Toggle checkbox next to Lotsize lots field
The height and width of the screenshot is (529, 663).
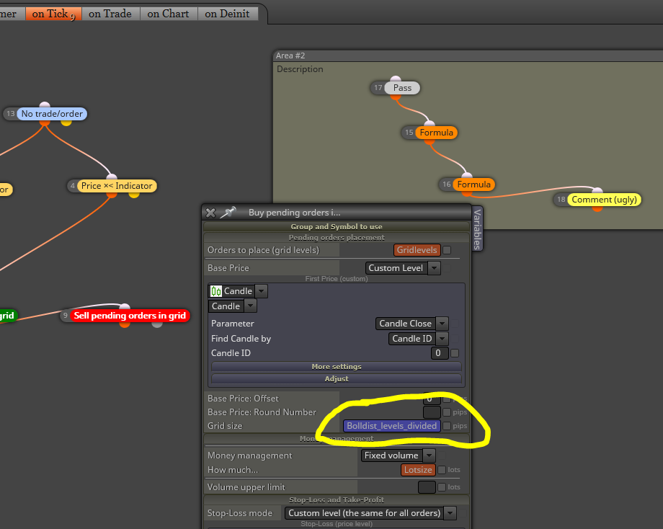pyautogui.click(x=442, y=470)
